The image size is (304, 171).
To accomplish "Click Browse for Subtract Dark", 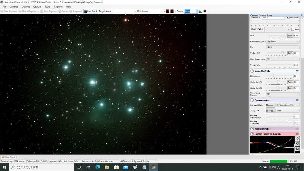I will 270,105.
